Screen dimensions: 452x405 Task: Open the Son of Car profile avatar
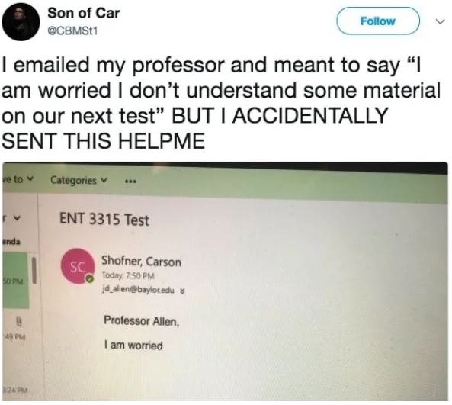coord(21,22)
